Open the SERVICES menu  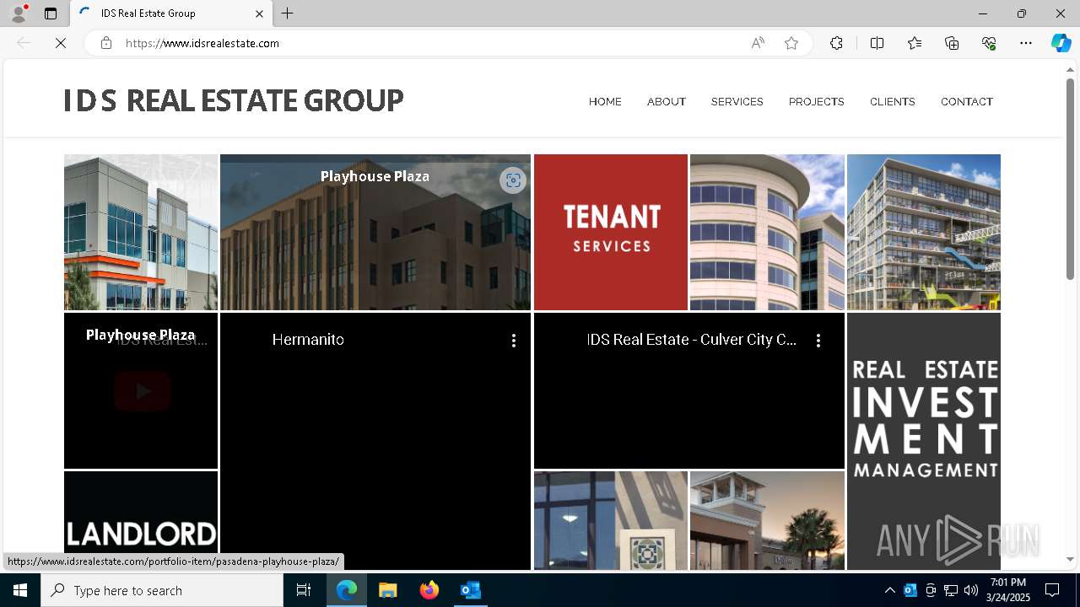[x=737, y=102]
